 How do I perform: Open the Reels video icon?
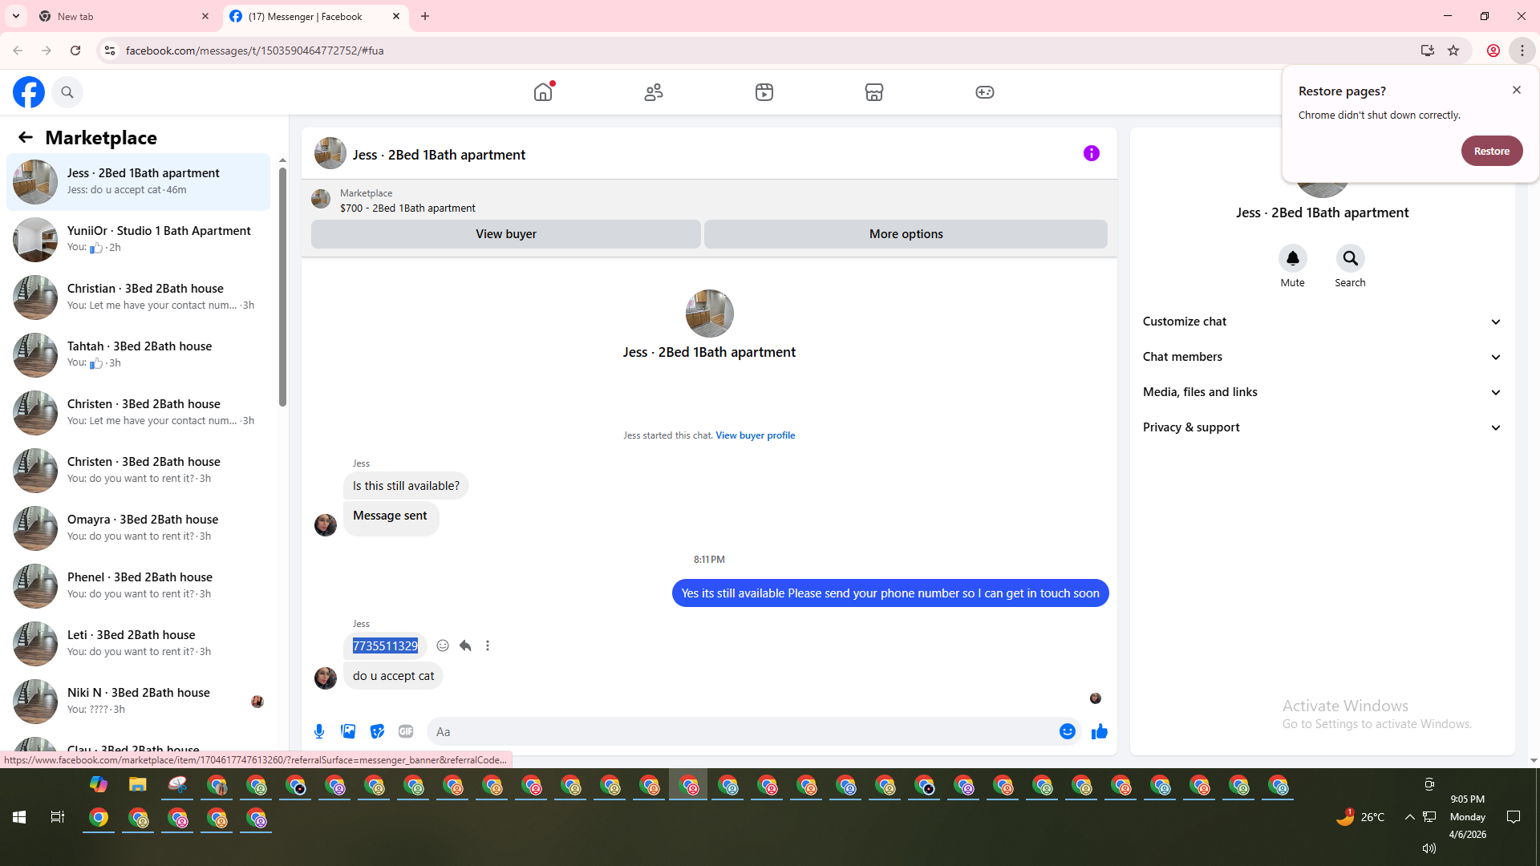coord(764,92)
